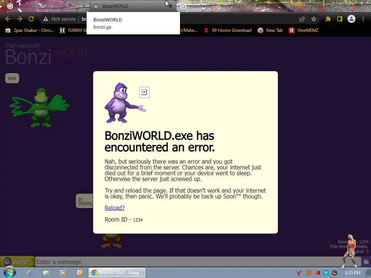
Task: Switch to the first Google Search tab
Action: [45, 6]
